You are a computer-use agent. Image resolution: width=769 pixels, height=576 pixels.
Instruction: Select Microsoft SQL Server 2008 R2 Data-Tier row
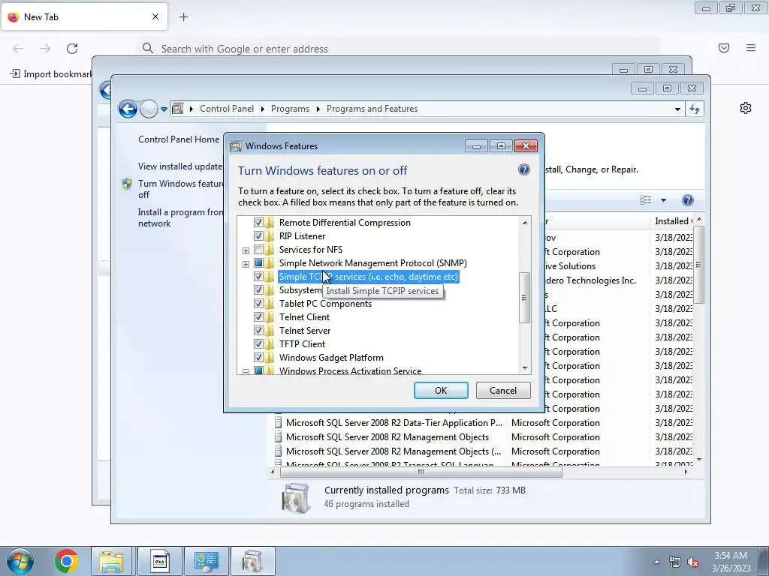pyautogui.click(x=395, y=423)
